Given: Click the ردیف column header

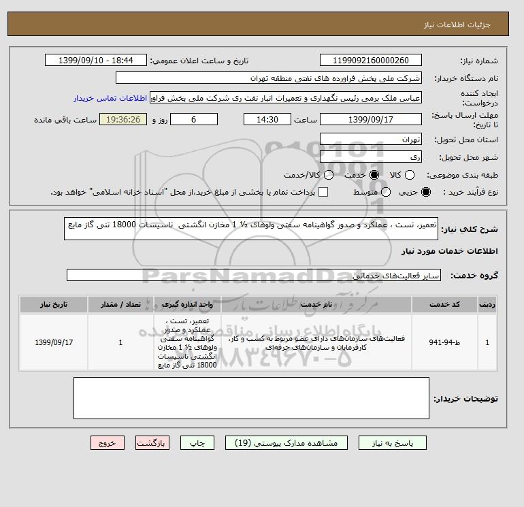Looking at the screenshot, I should point(487,304).
